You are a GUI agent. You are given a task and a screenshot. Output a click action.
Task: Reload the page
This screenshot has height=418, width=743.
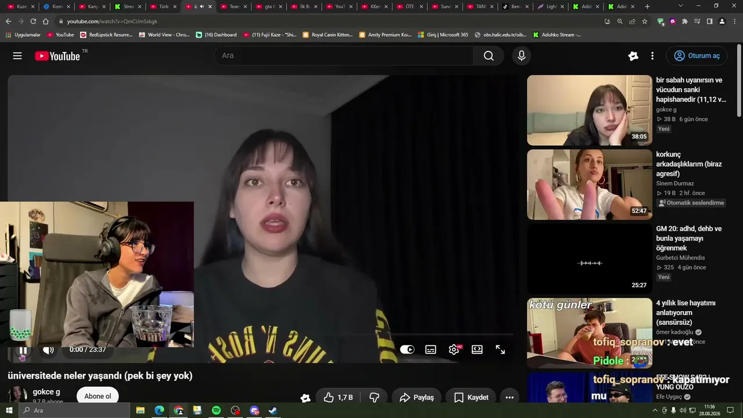pos(33,21)
